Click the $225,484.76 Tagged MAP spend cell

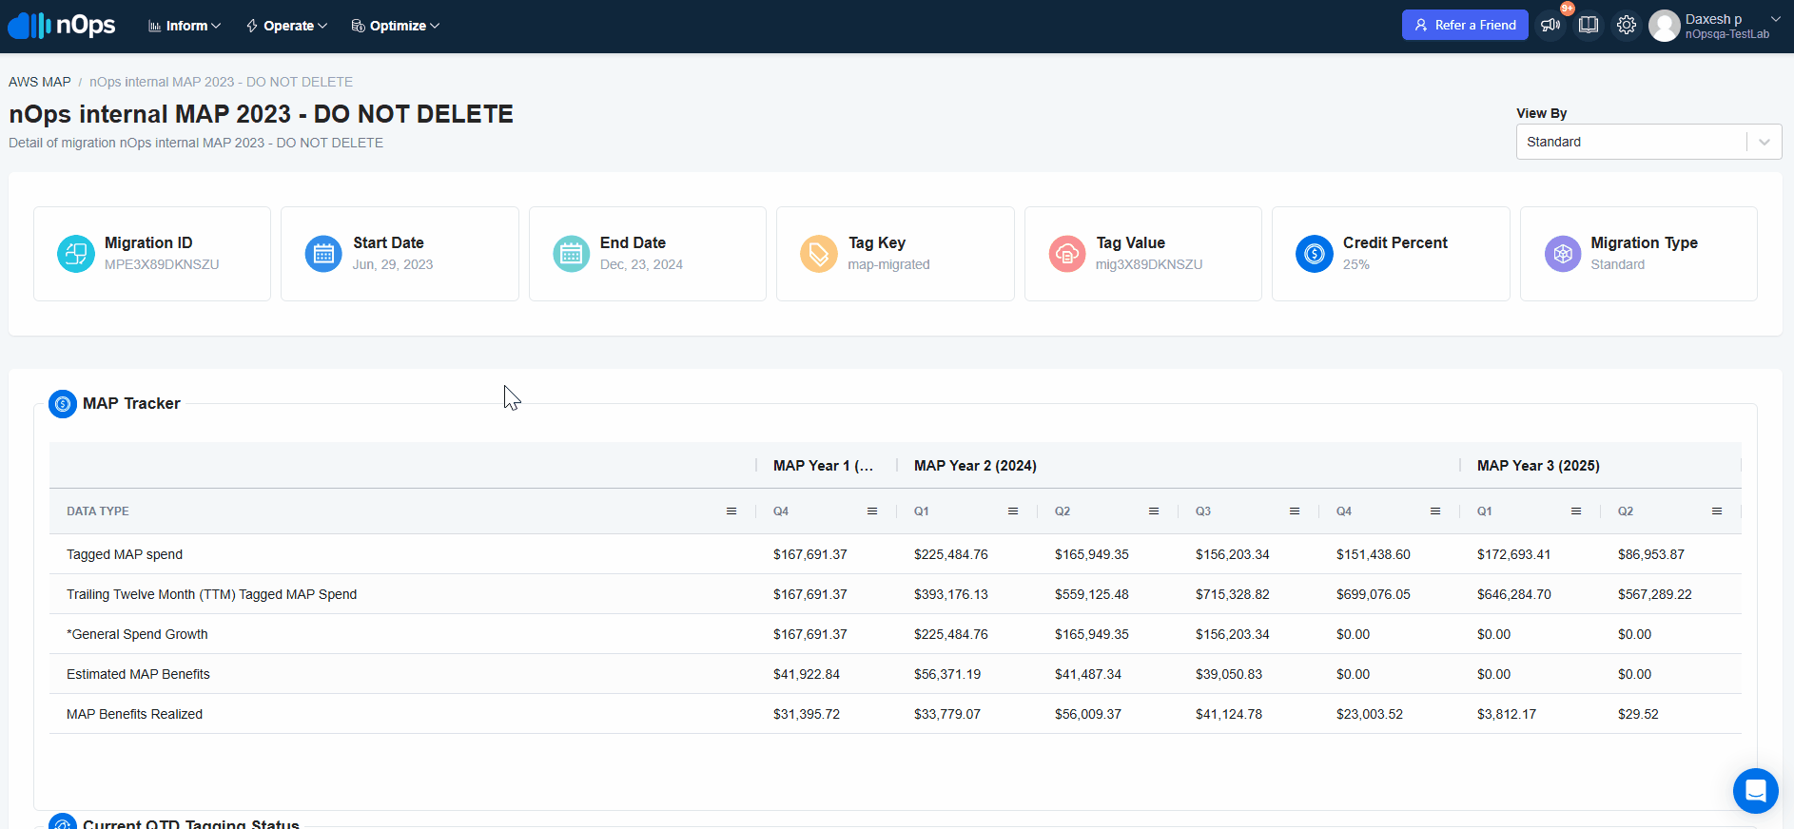[951, 554]
